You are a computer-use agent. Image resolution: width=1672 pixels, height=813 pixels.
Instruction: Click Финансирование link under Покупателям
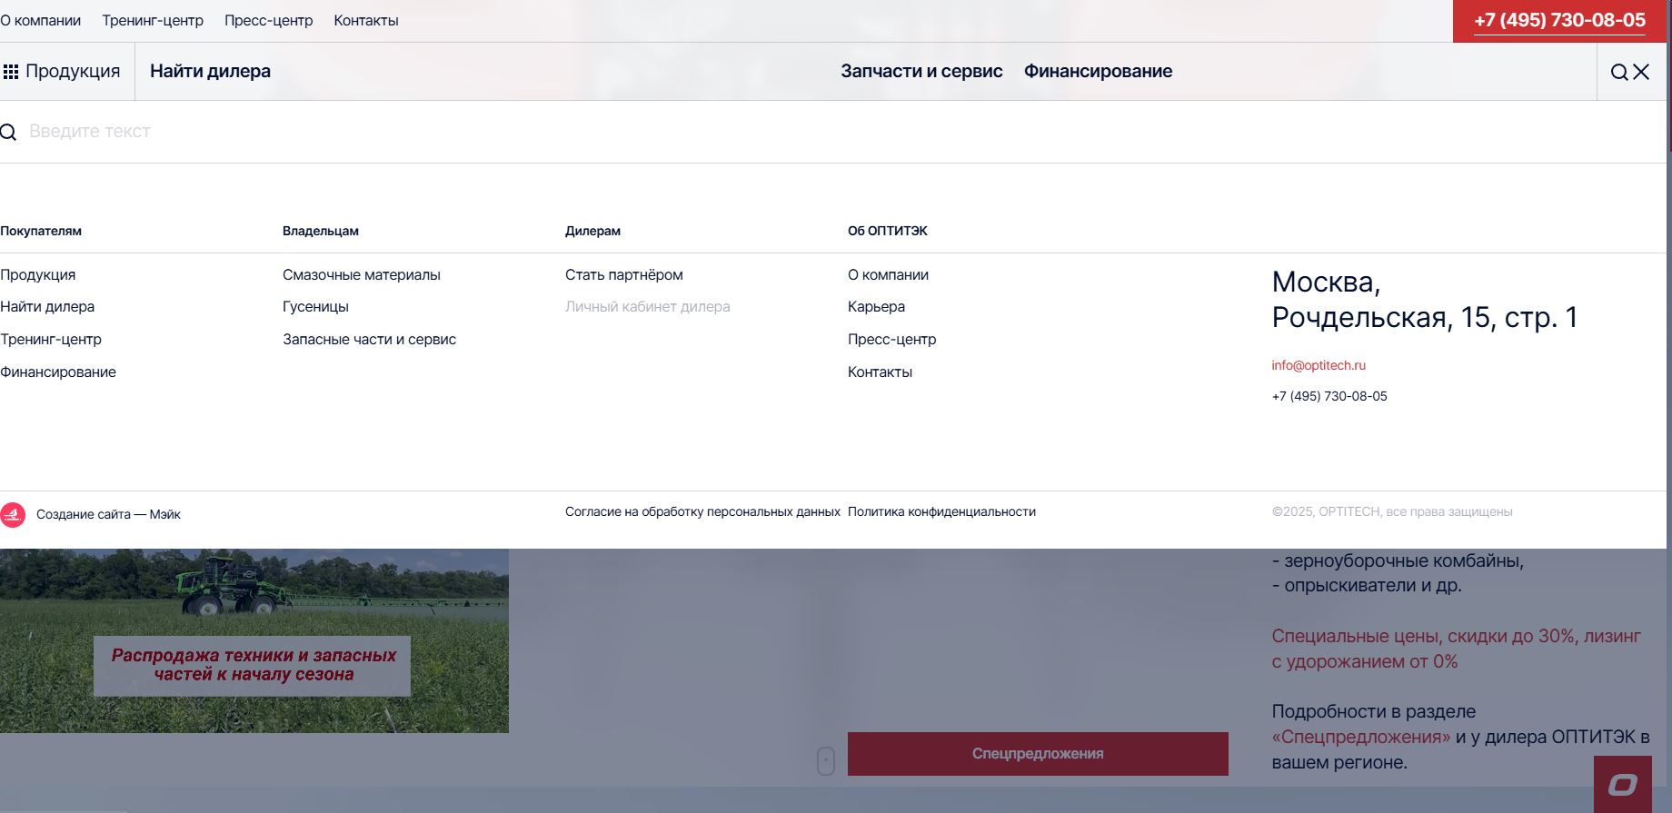58,372
